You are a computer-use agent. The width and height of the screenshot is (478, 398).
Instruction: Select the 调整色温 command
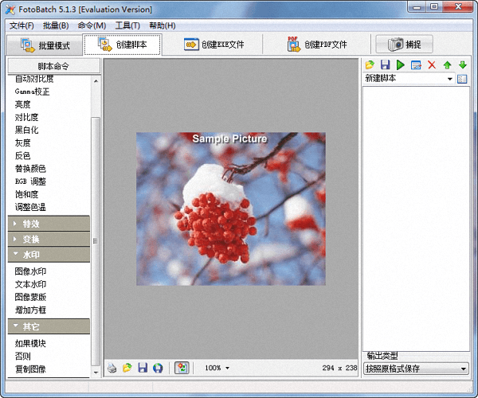(30, 207)
